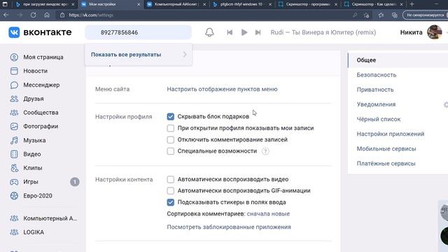Click the username Никита in header
The image size is (448, 252).
tap(411, 32)
